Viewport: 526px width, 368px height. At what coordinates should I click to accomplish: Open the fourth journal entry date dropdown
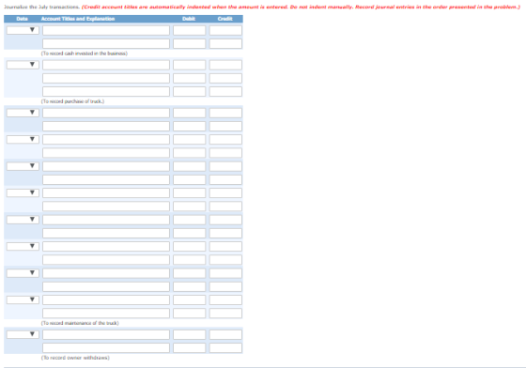click(x=23, y=140)
